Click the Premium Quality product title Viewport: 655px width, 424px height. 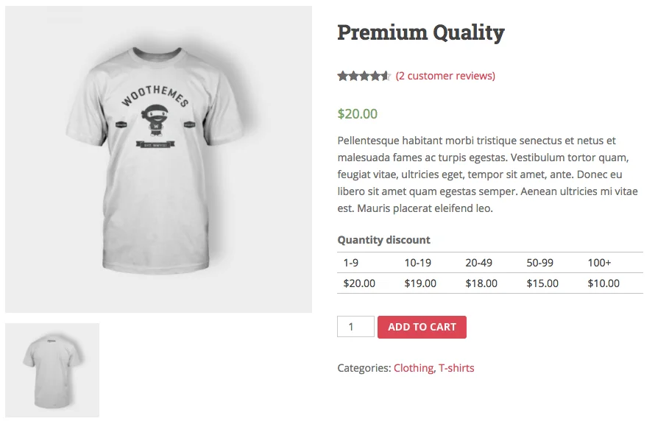tap(421, 32)
